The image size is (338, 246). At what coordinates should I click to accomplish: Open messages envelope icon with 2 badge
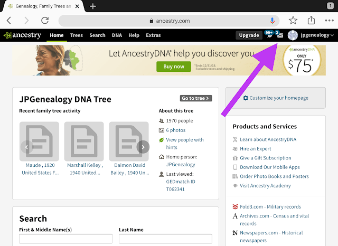(279, 35)
